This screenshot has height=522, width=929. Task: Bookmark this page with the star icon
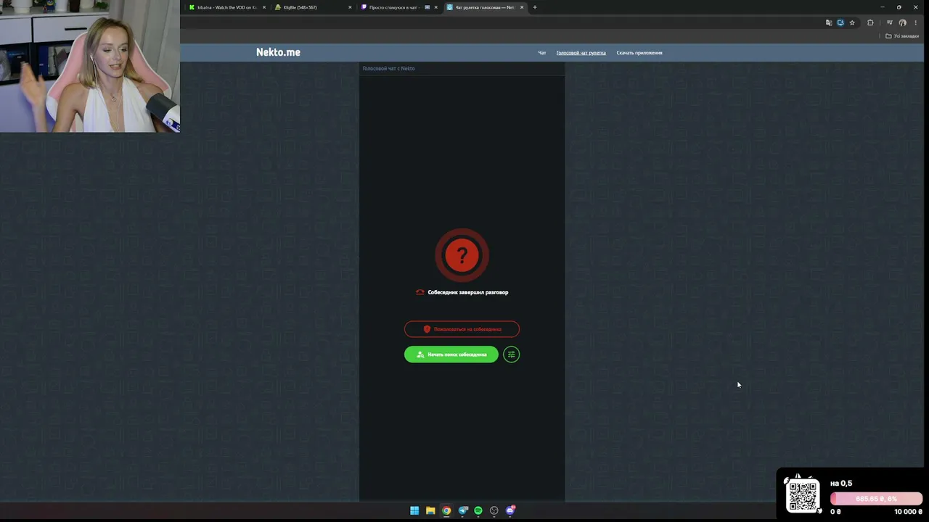click(852, 22)
